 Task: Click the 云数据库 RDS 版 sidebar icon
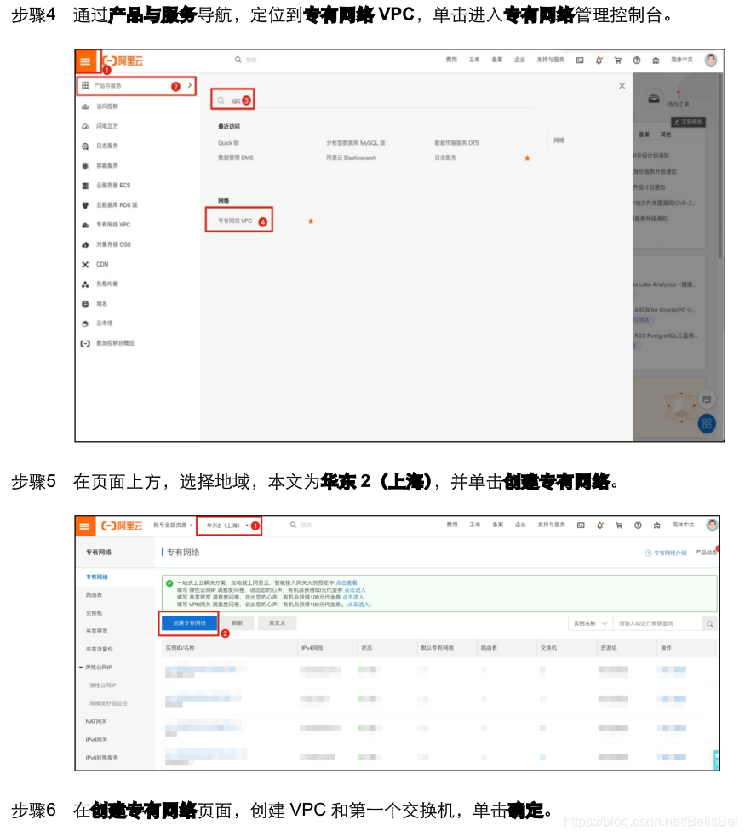tap(85, 205)
